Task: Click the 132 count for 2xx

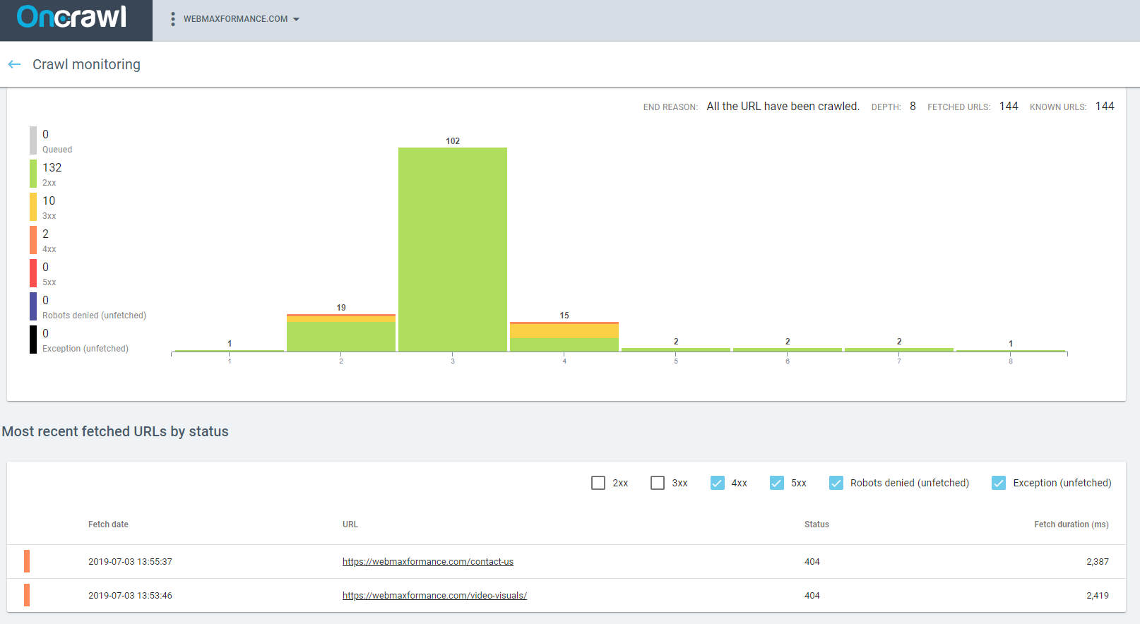Action: 52,167
